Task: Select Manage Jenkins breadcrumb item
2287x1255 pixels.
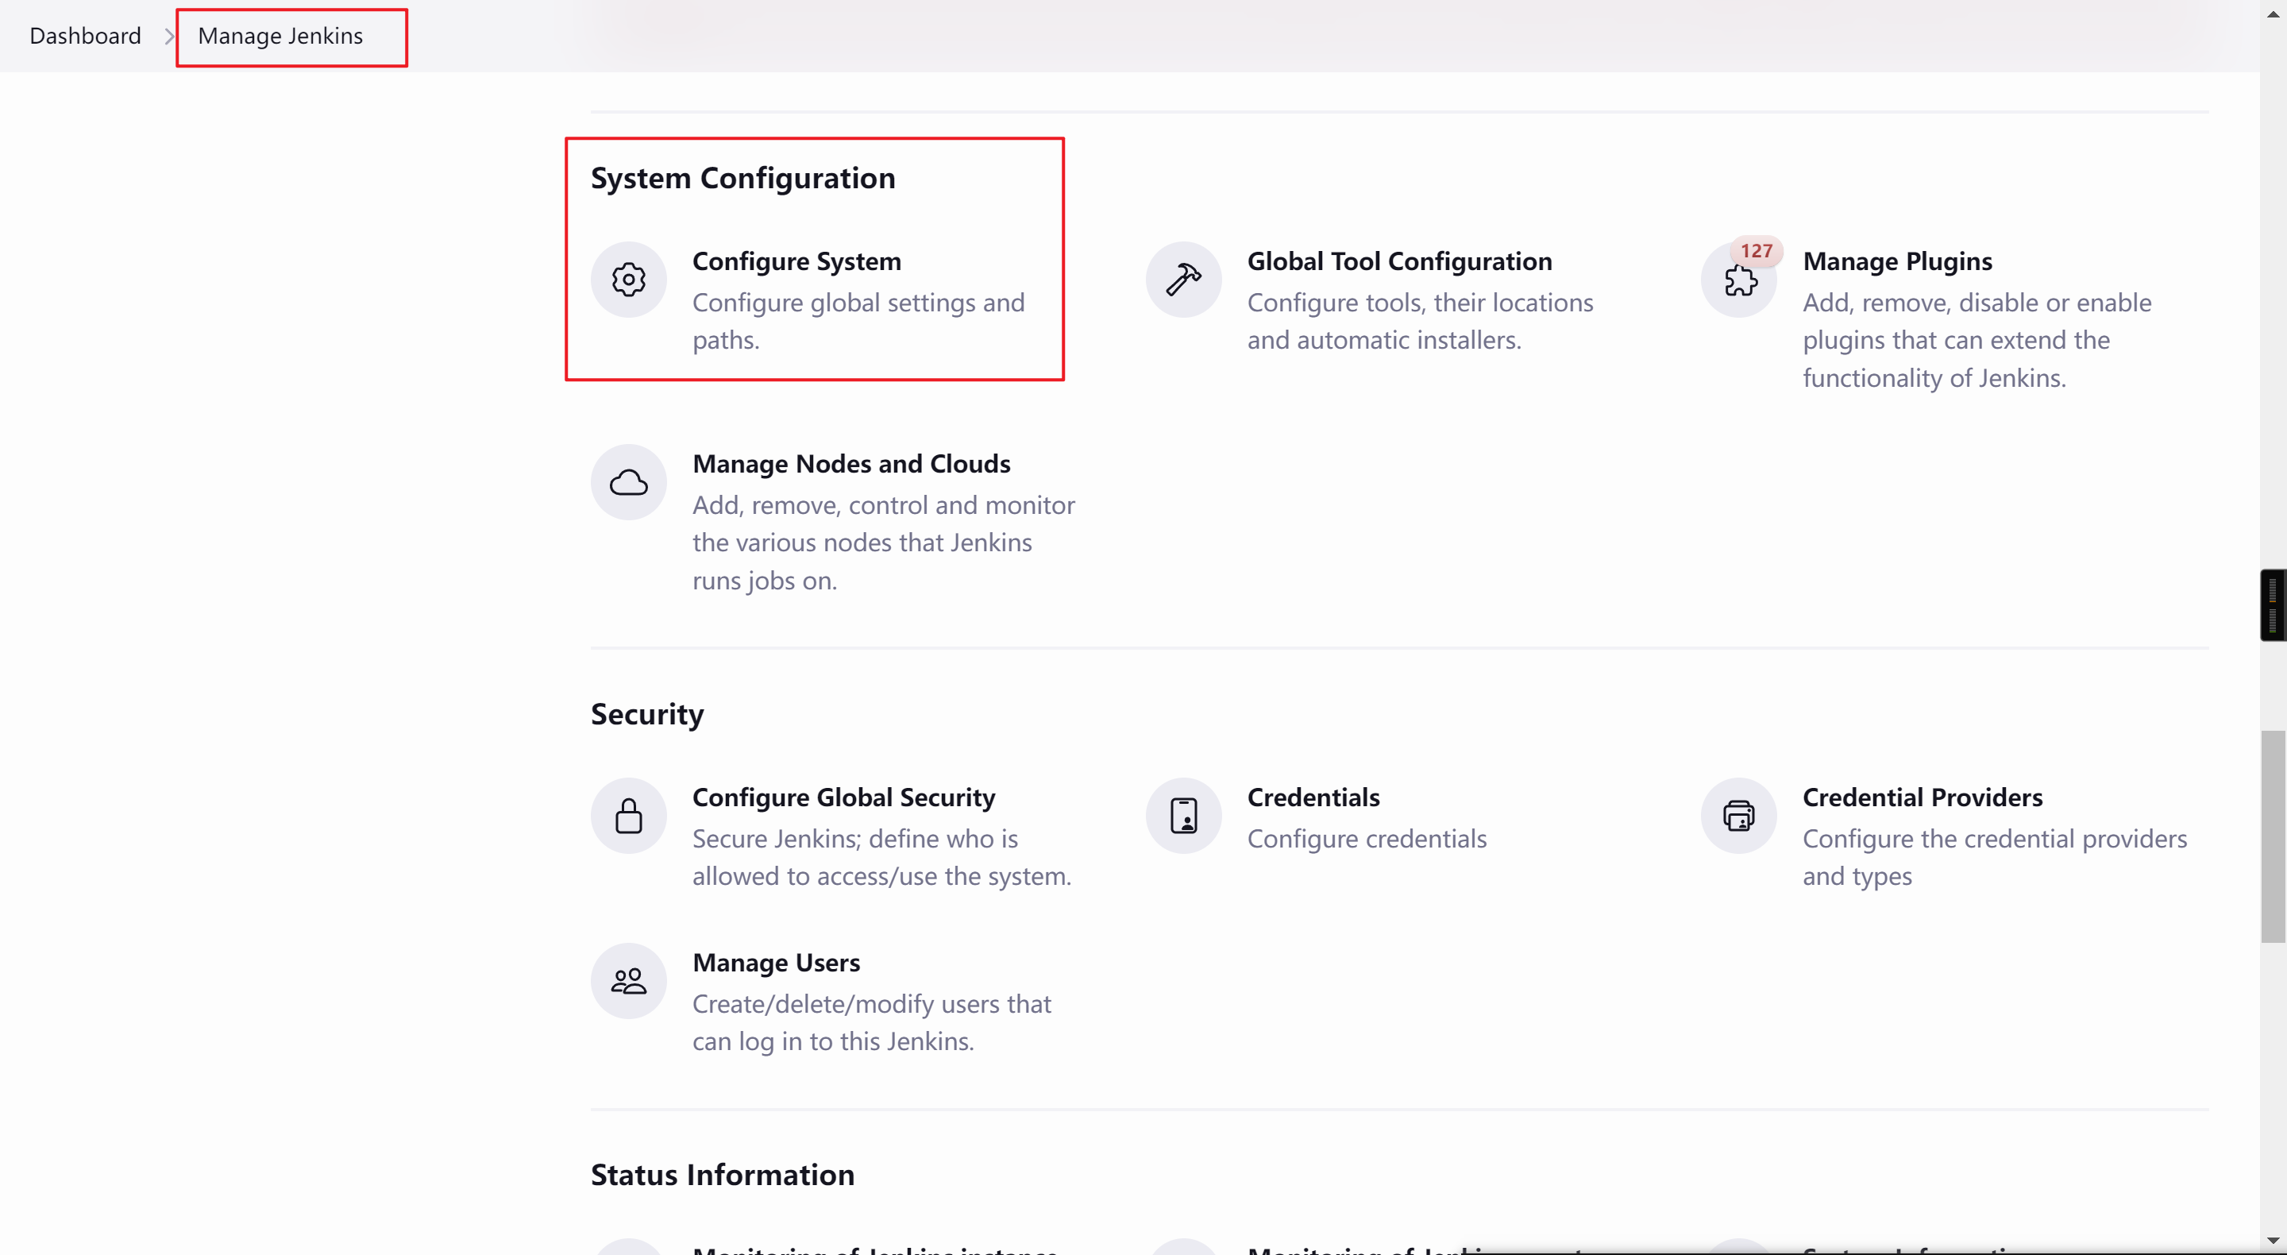Action: tap(280, 36)
